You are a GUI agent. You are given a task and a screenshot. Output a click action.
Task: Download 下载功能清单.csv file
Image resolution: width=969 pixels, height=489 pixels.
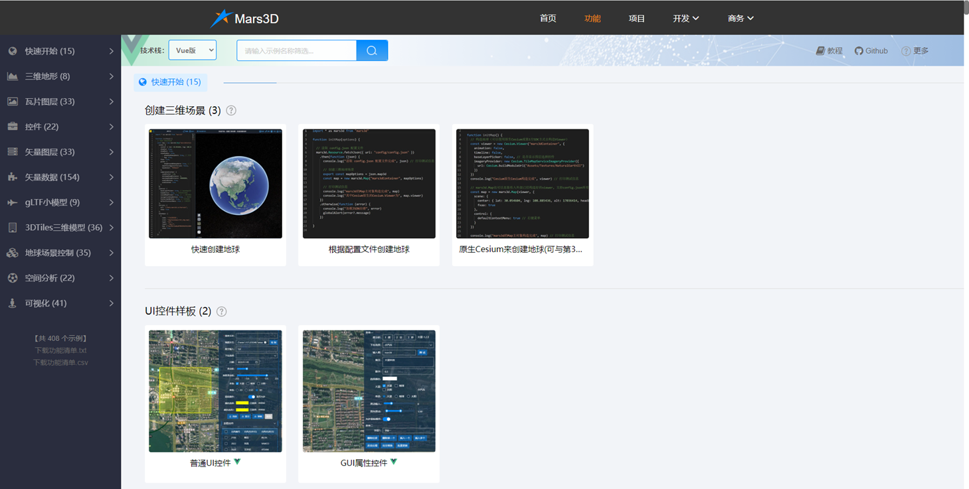[x=60, y=363]
